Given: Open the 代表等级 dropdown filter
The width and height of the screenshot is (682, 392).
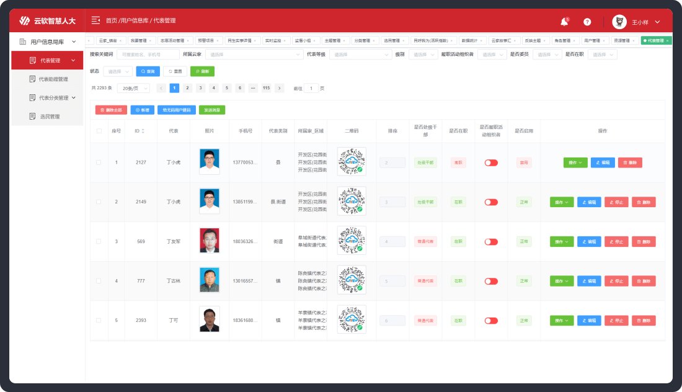Looking at the screenshot, I should tap(360, 55).
